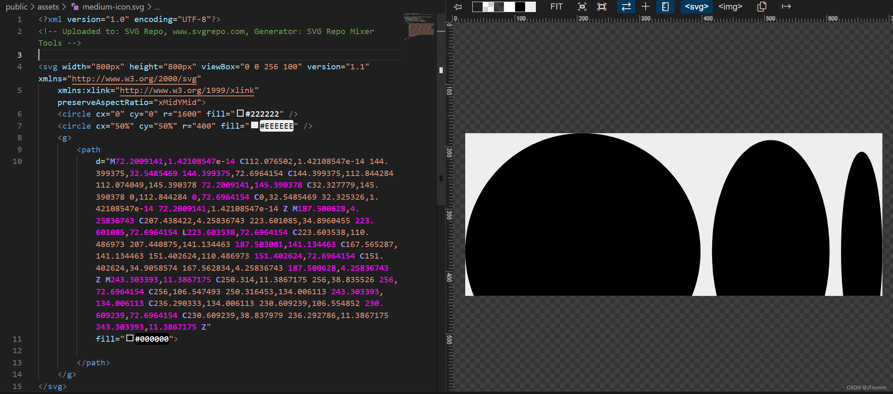Click the SVG Repo comment on line 2
Screen dimensions: 893x394
[x=206, y=37]
